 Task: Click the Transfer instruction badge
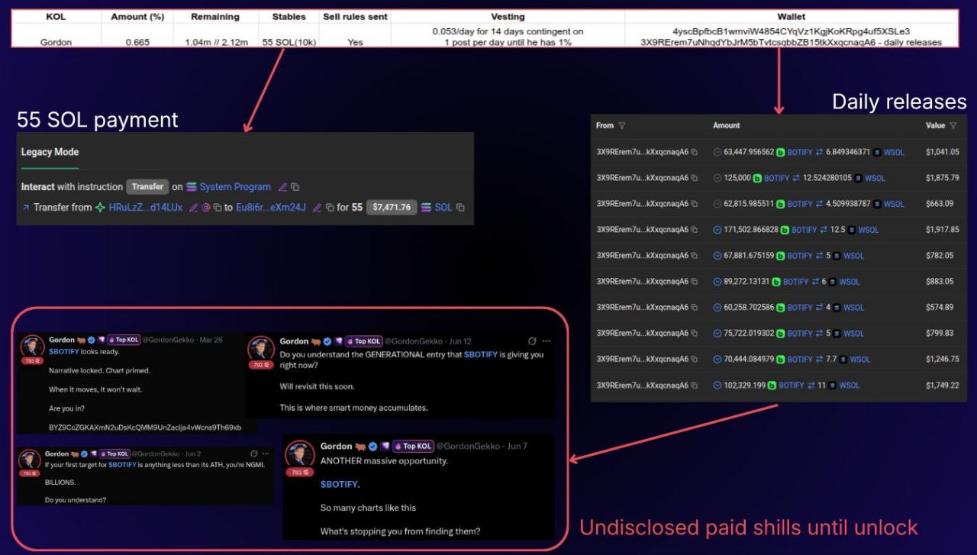[147, 187]
